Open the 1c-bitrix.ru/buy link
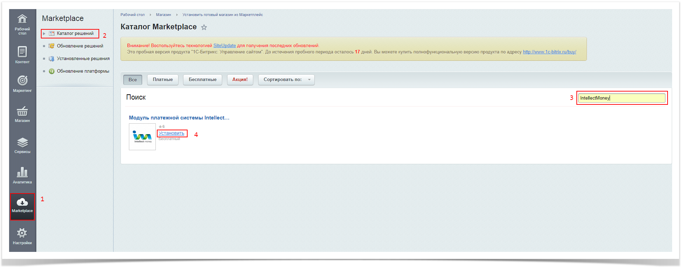 (x=550, y=52)
